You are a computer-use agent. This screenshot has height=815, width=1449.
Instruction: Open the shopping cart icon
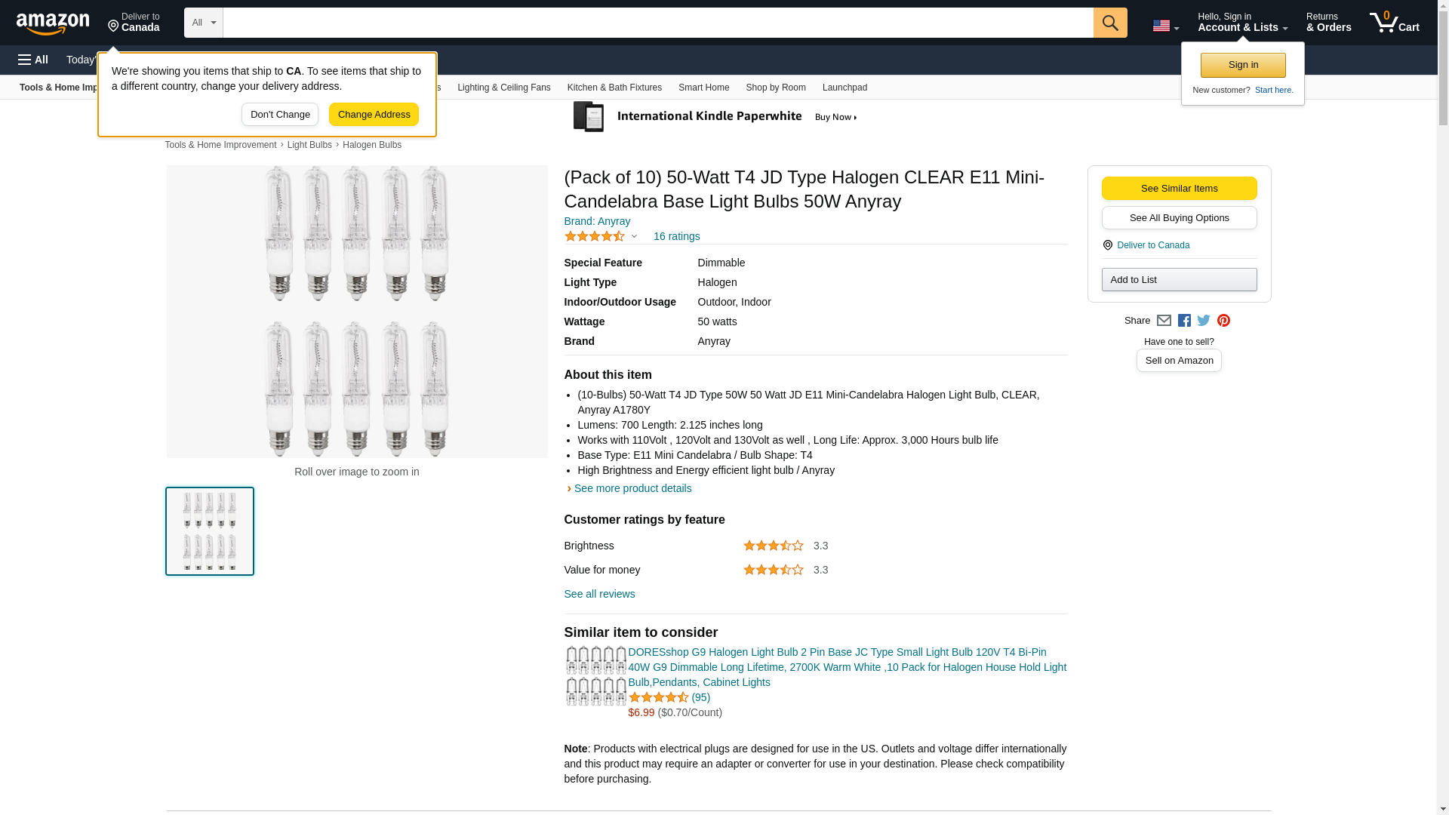pyautogui.click(x=1394, y=23)
